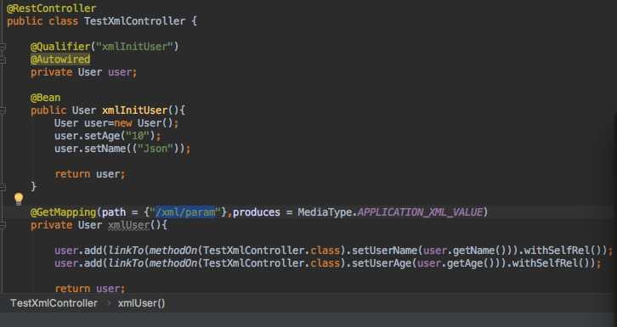
Task: Click the highlighted @Autowired annotation
Action: pos(60,59)
